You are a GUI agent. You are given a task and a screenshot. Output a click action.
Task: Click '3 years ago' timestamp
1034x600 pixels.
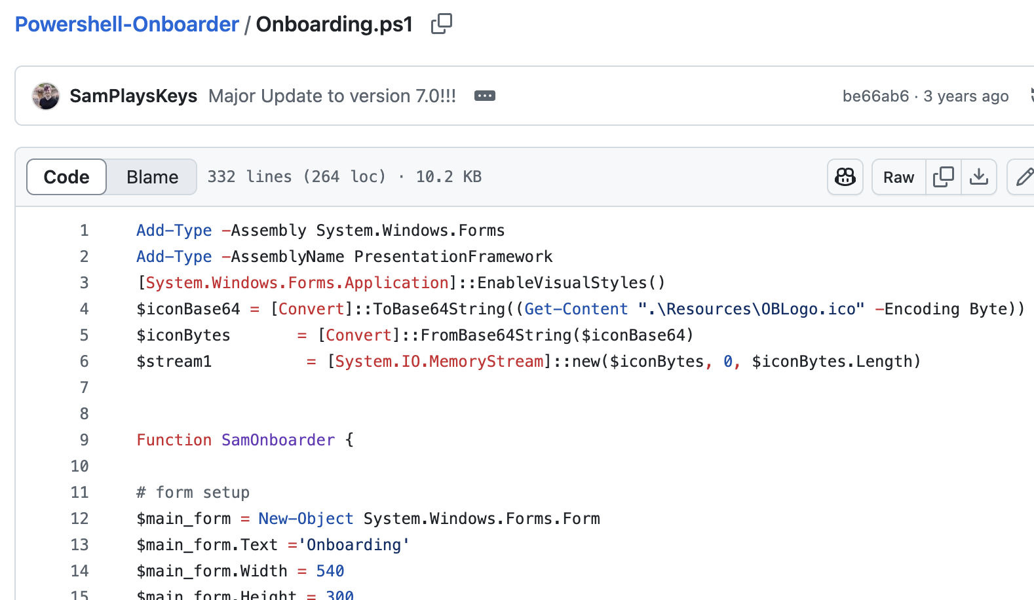pyautogui.click(x=967, y=96)
